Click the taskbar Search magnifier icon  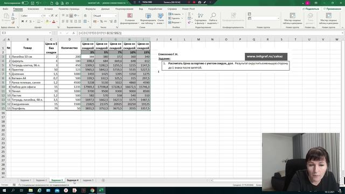(13, 190)
